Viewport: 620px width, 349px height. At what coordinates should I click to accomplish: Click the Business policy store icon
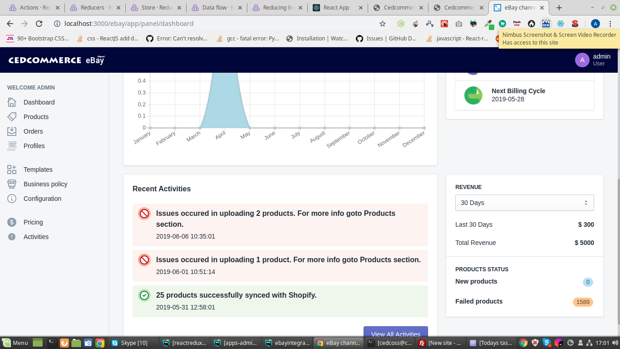click(12, 184)
